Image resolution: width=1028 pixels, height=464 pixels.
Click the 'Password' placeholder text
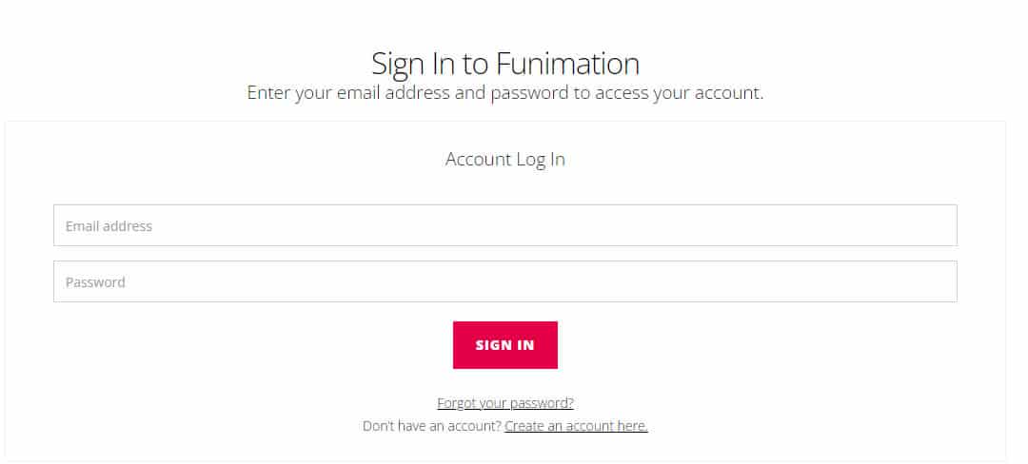(x=95, y=282)
